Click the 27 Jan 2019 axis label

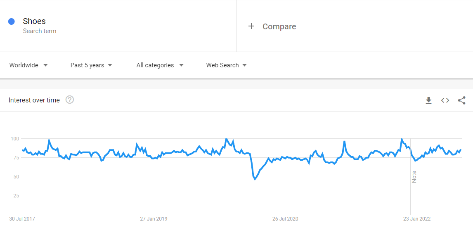click(x=154, y=219)
